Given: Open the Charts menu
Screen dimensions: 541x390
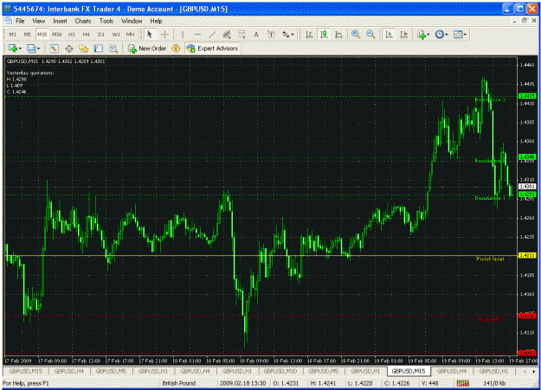Looking at the screenshot, I should click(x=83, y=21).
